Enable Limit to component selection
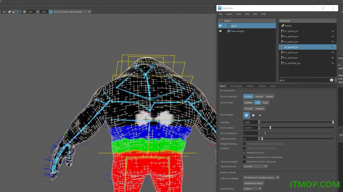343x192 pixels. [244, 148]
